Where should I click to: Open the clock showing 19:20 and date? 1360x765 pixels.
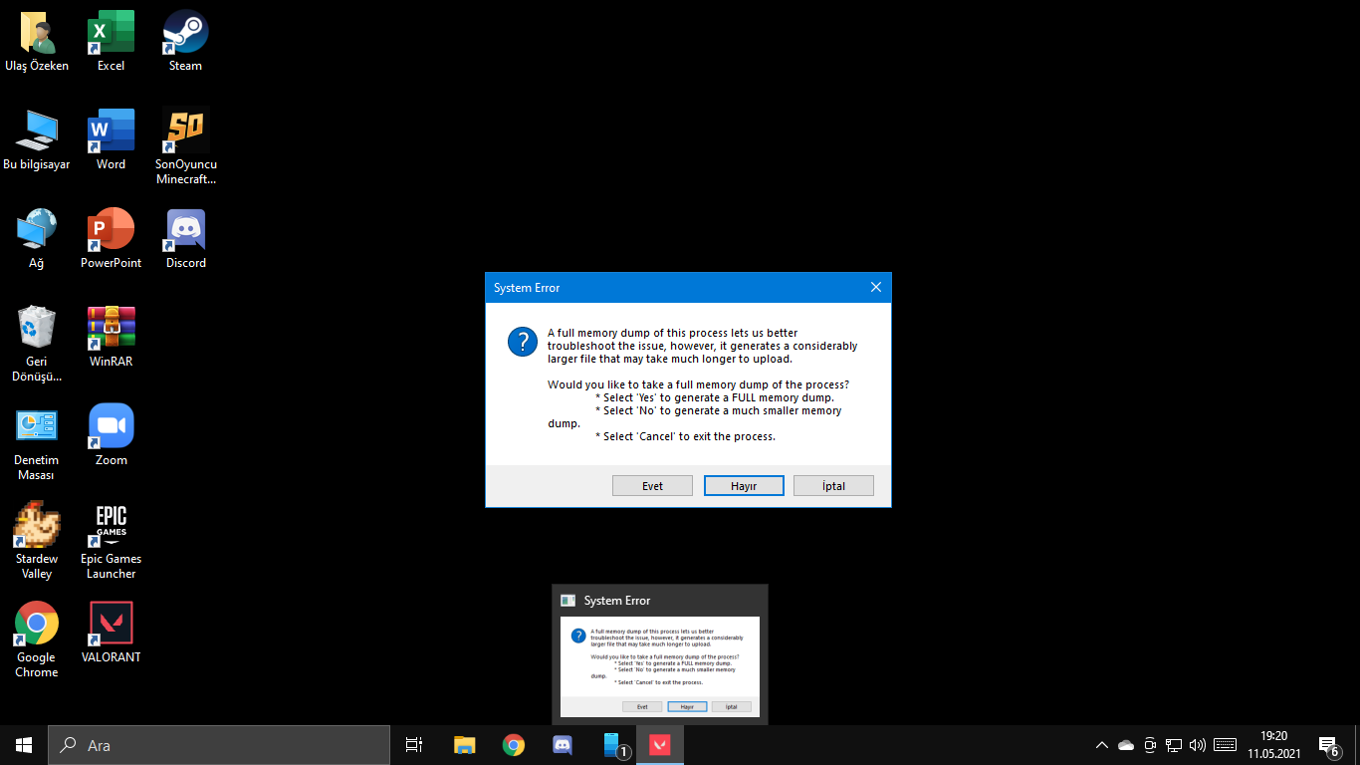point(1273,745)
